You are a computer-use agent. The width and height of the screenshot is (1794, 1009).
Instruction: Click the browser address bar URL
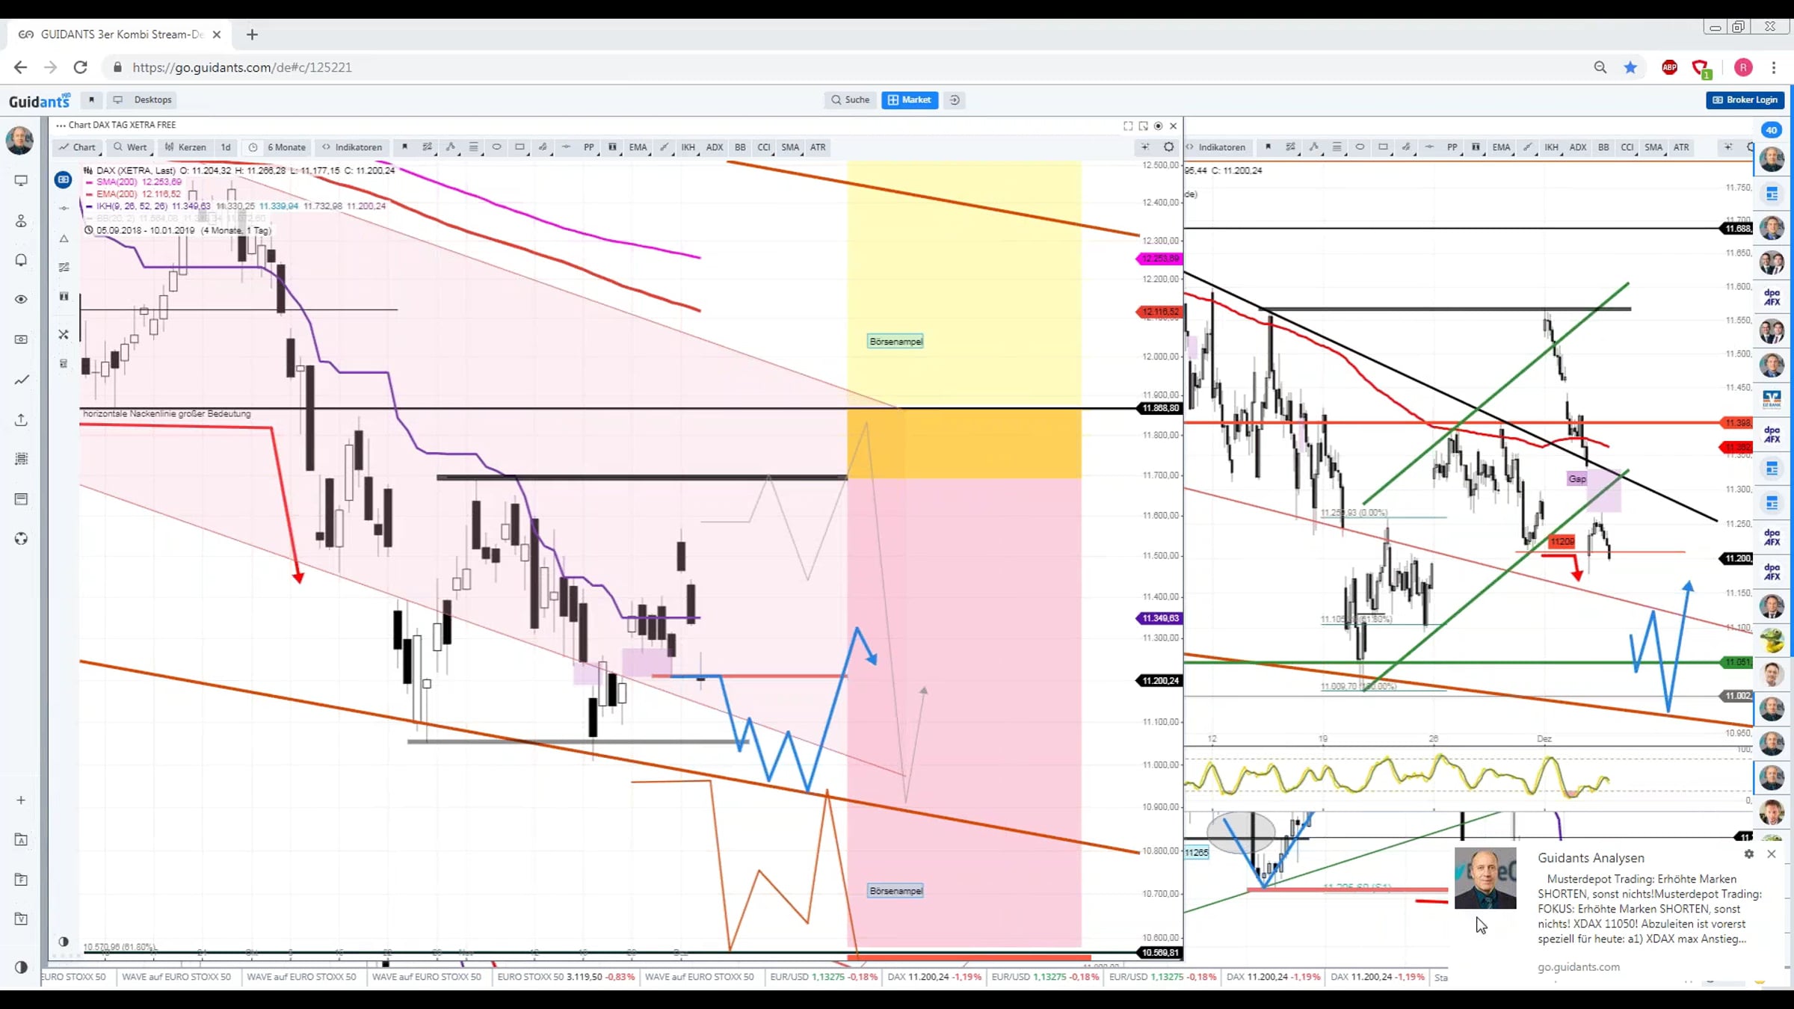(x=242, y=67)
